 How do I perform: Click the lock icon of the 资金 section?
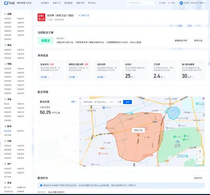5,182
